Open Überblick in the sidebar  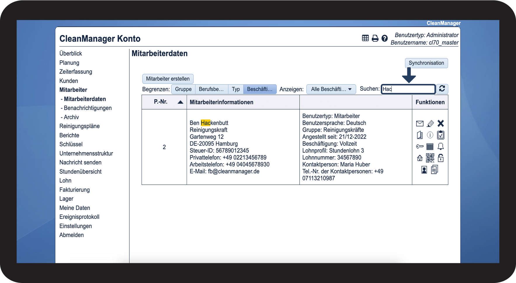71,53
